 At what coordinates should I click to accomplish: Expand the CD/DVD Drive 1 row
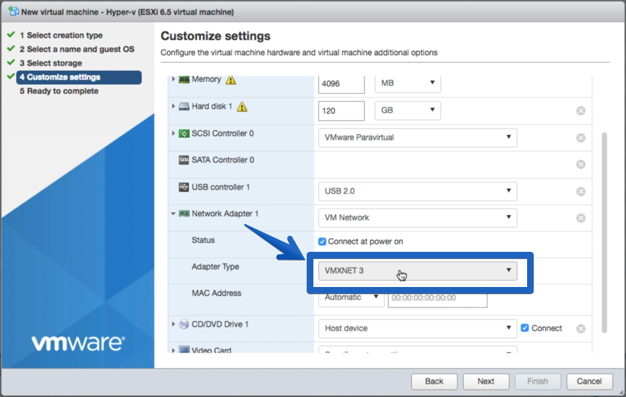[x=173, y=324]
